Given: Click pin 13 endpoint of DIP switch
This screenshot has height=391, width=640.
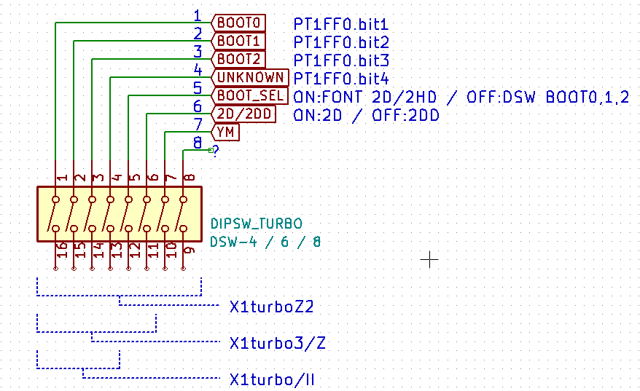Looking at the screenshot, I should pos(110,268).
